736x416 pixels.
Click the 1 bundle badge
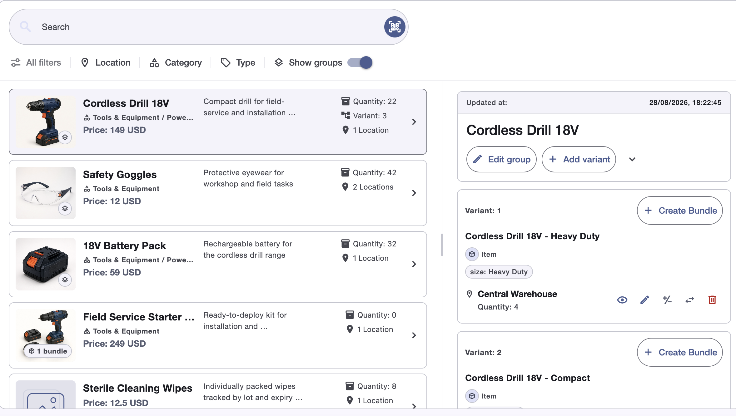(x=48, y=351)
